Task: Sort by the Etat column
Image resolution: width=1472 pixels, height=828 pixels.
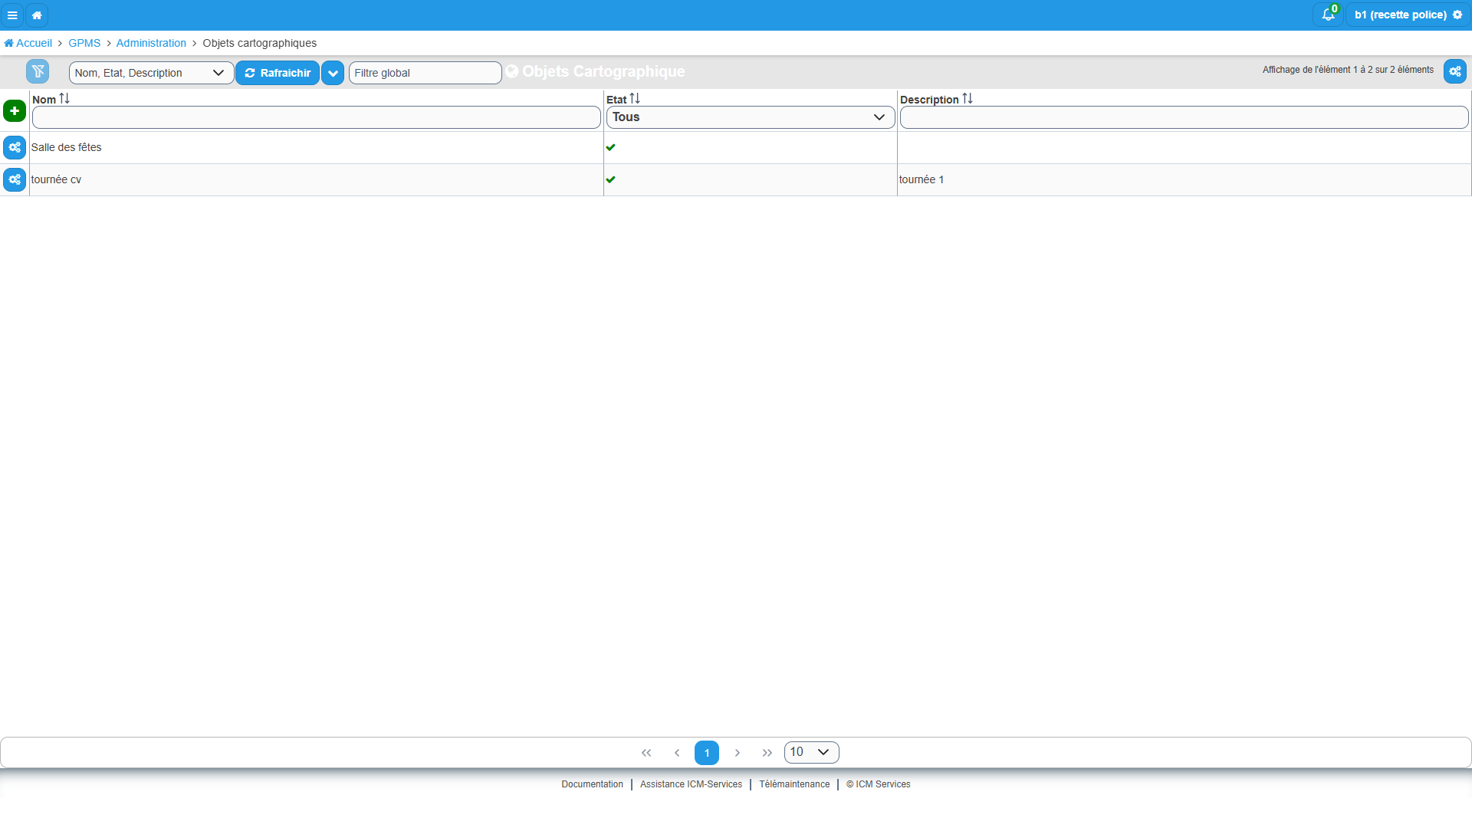Action: click(x=635, y=99)
